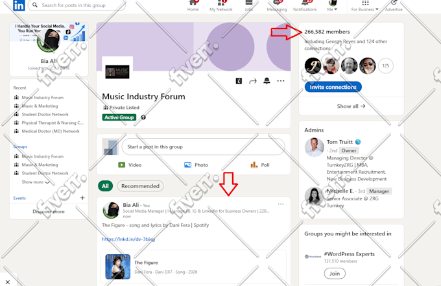This screenshot has width=441, height=286.
Task: Add a Photo to group post
Action: pyautogui.click(x=196, y=165)
